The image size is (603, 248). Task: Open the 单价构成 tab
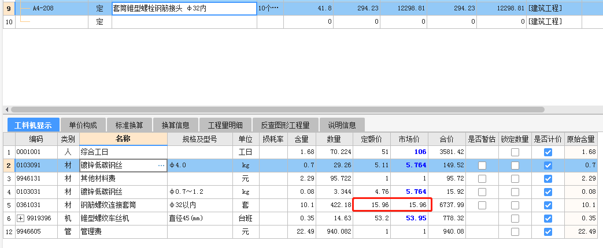pyautogui.click(x=83, y=125)
